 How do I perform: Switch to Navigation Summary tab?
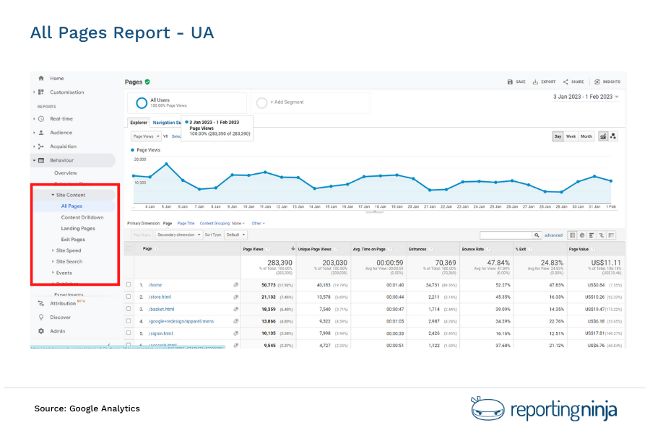click(167, 123)
